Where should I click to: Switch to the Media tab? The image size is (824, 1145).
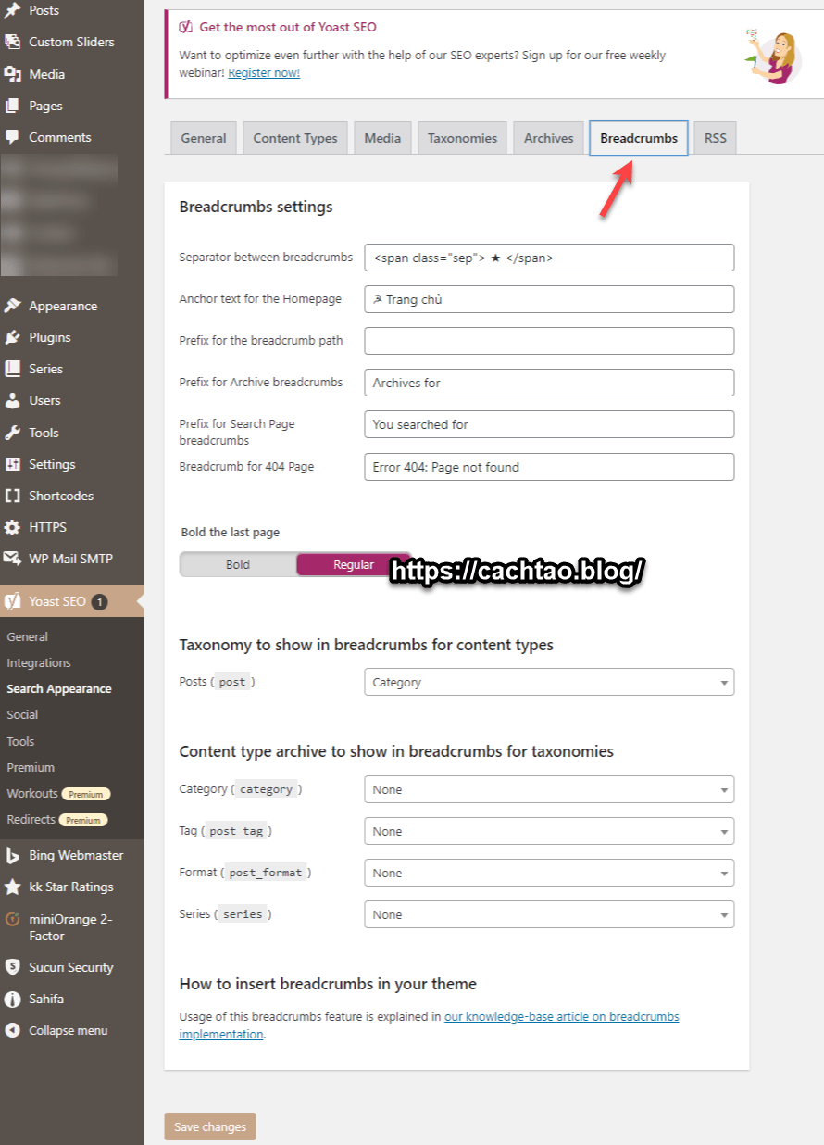click(382, 138)
